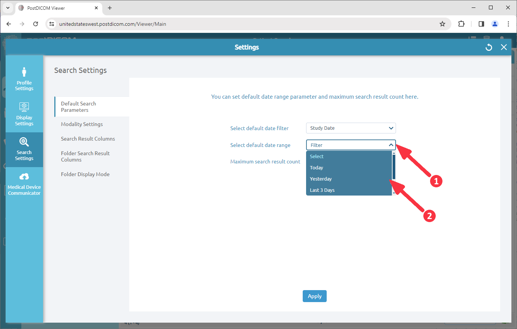Select the Search Result Columns section
Image resolution: width=517 pixels, height=329 pixels.
(88, 138)
